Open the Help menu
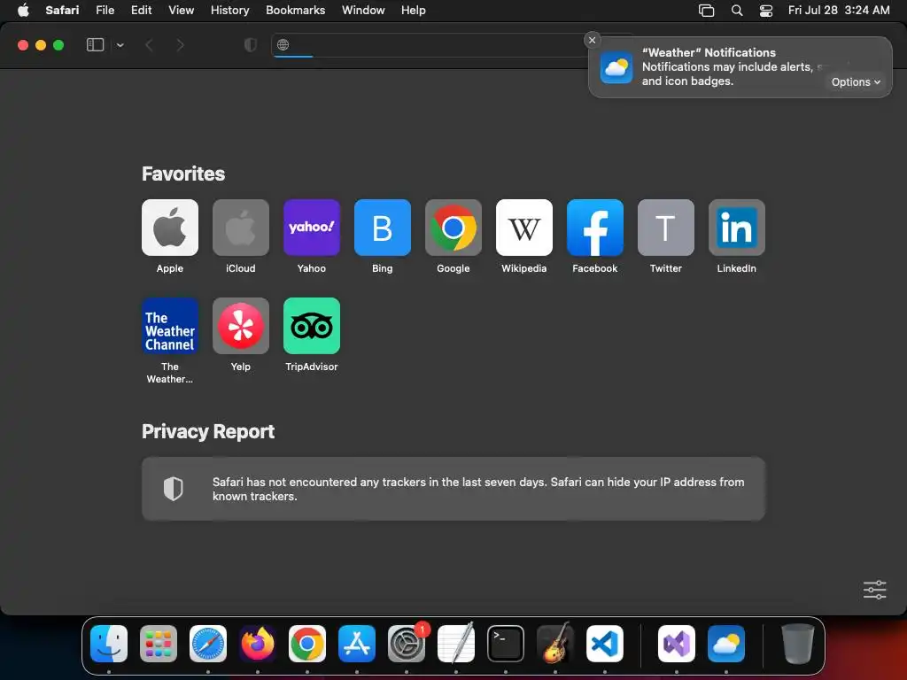The width and height of the screenshot is (907, 680). (x=413, y=11)
